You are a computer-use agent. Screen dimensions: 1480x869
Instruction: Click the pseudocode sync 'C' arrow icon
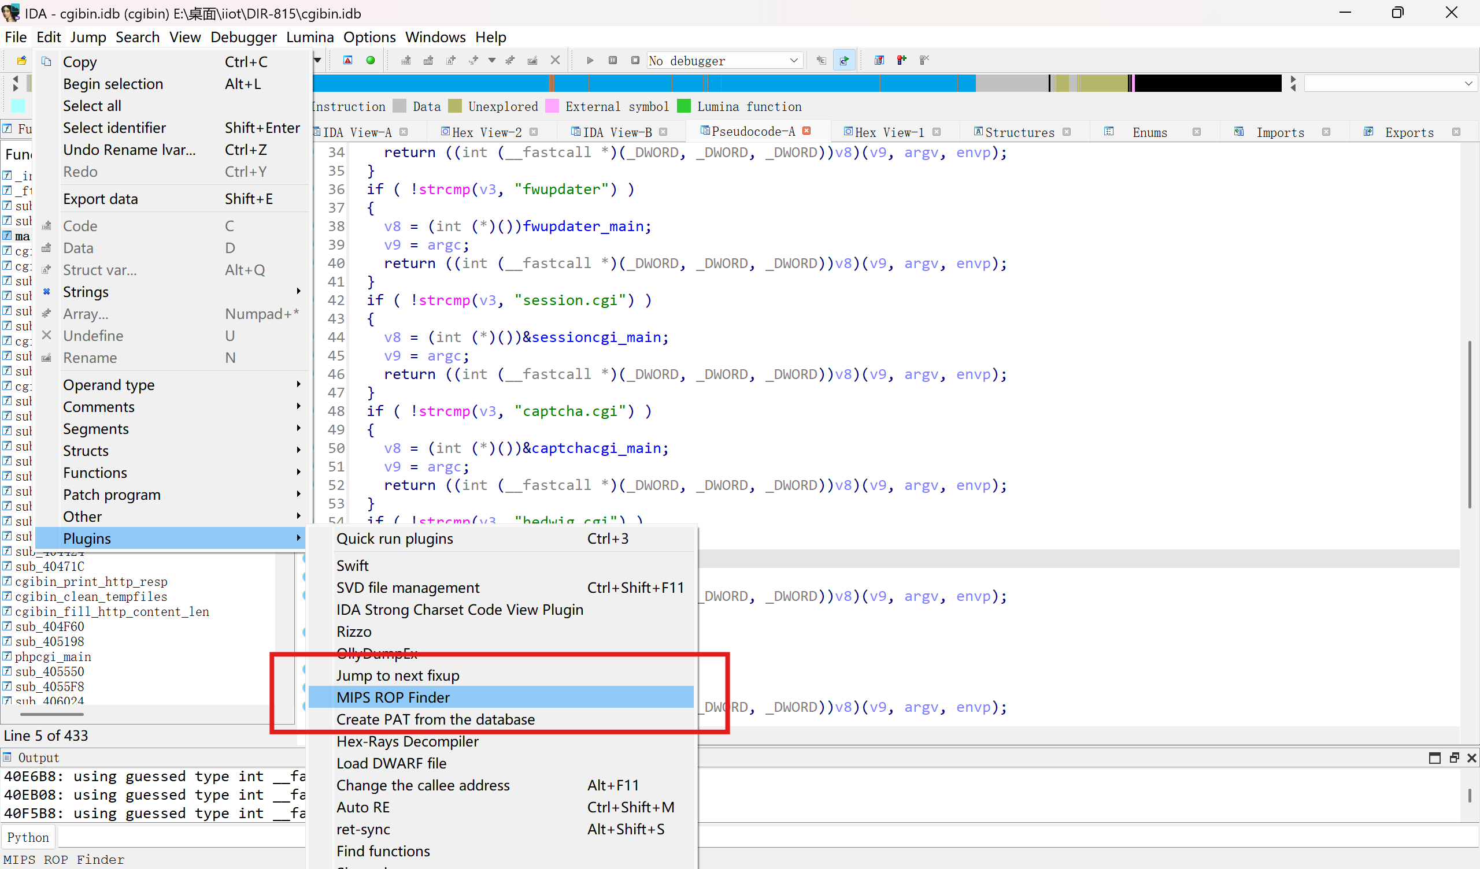[x=821, y=61]
